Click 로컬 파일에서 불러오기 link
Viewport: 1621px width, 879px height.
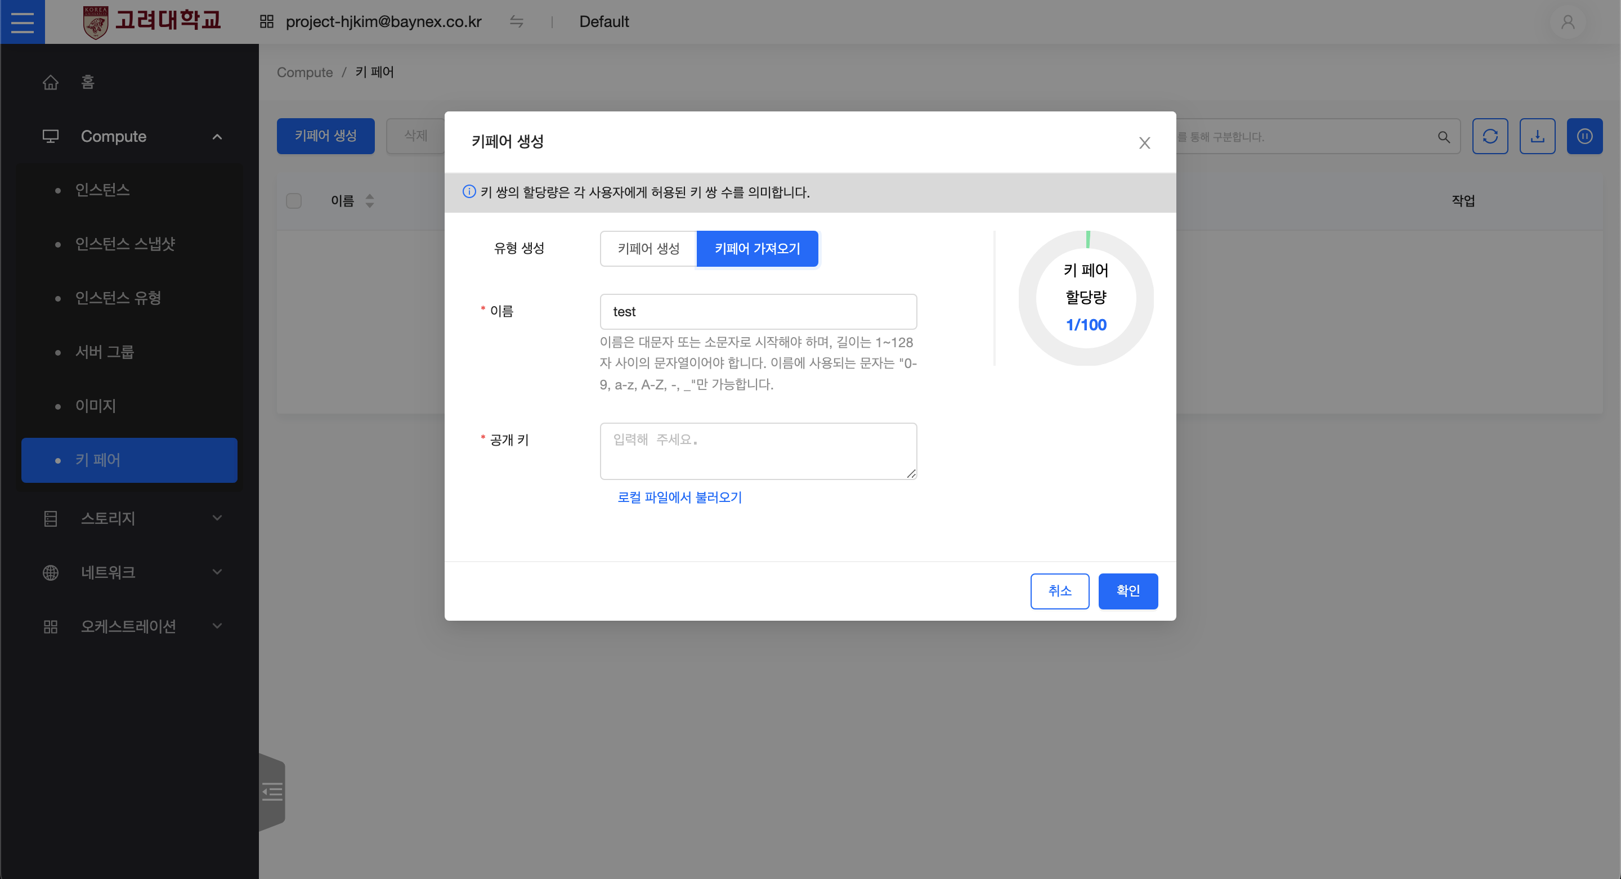click(x=679, y=497)
